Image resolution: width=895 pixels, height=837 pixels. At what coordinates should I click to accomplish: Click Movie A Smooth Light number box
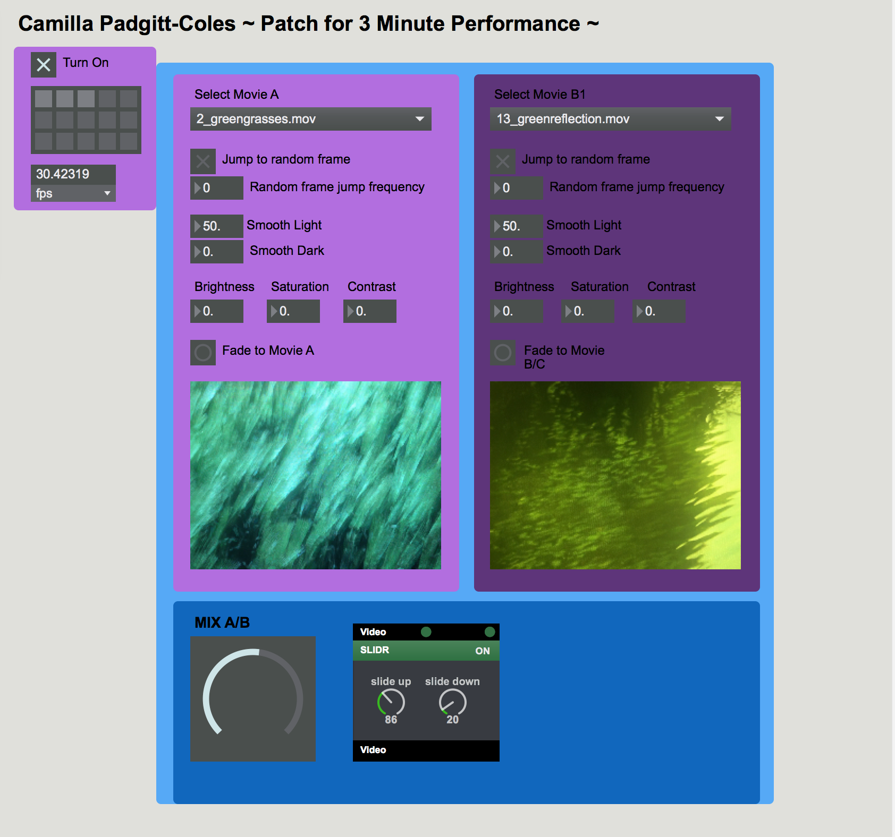217,226
